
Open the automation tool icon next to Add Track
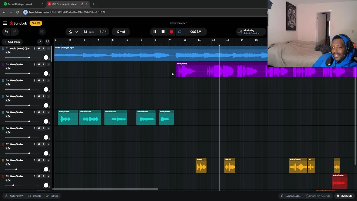pos(40,42)
